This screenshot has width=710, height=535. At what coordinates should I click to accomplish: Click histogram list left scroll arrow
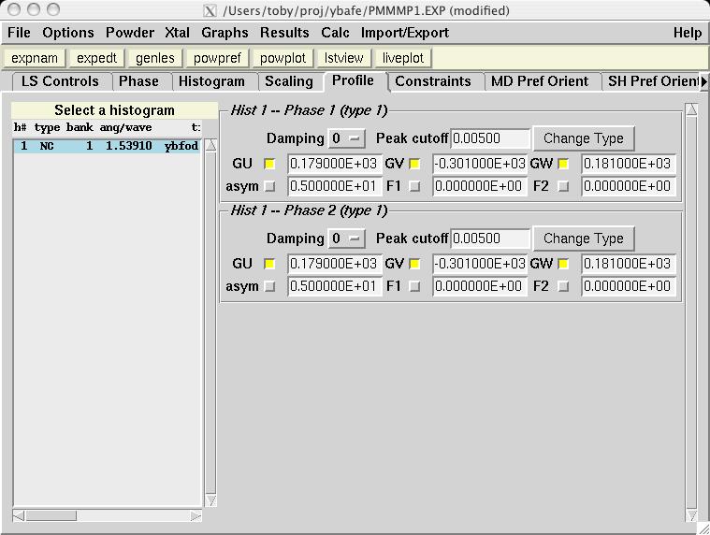(x=19, y=515)
